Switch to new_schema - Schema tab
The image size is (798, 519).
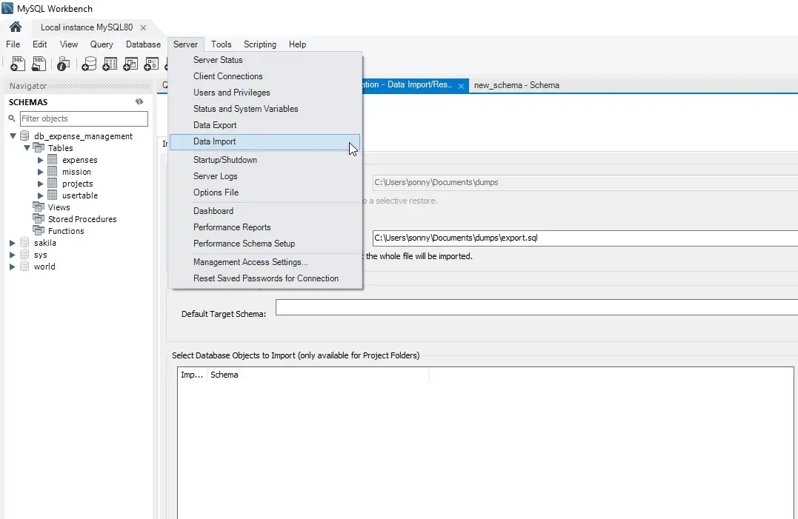tap(516, 85)
